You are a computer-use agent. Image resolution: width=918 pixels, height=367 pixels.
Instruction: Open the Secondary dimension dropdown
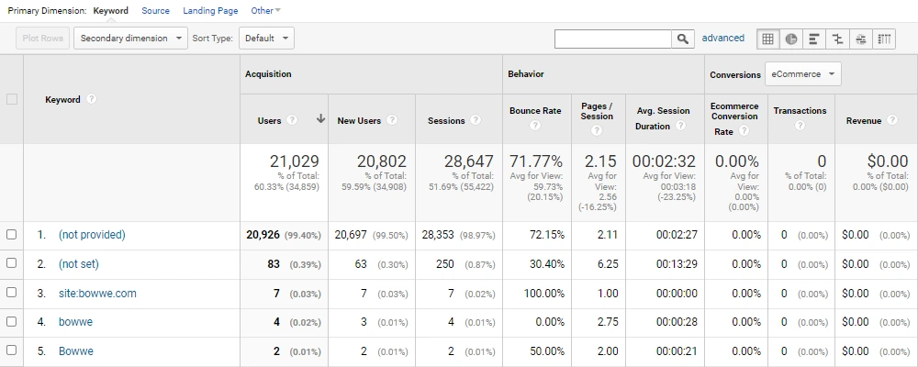pyautogui.click(x=130, y=38)
